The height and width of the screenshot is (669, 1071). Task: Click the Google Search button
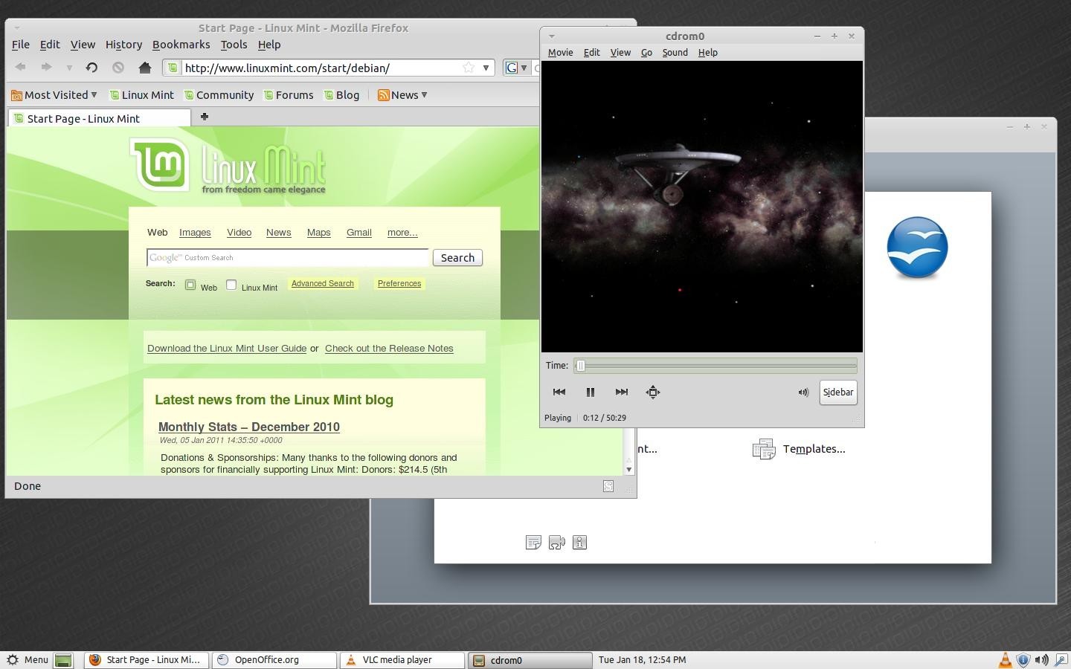[x=457, y=258]
